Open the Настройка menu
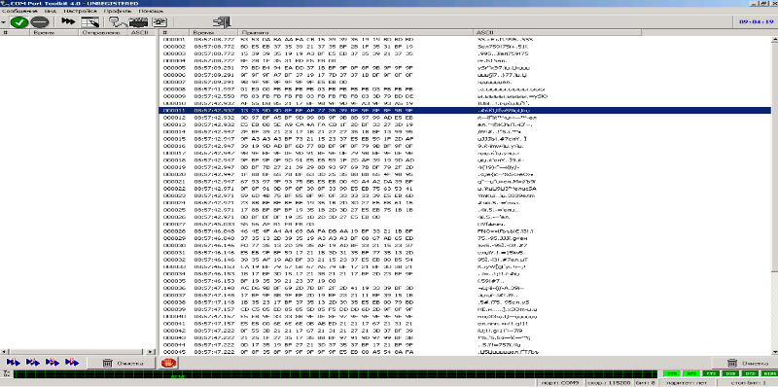 pyautogui.click(x=81, y=11)
